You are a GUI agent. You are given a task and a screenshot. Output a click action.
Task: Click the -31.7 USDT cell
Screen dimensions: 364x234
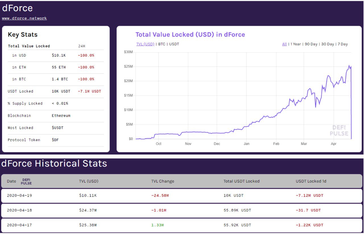point(308,210)
